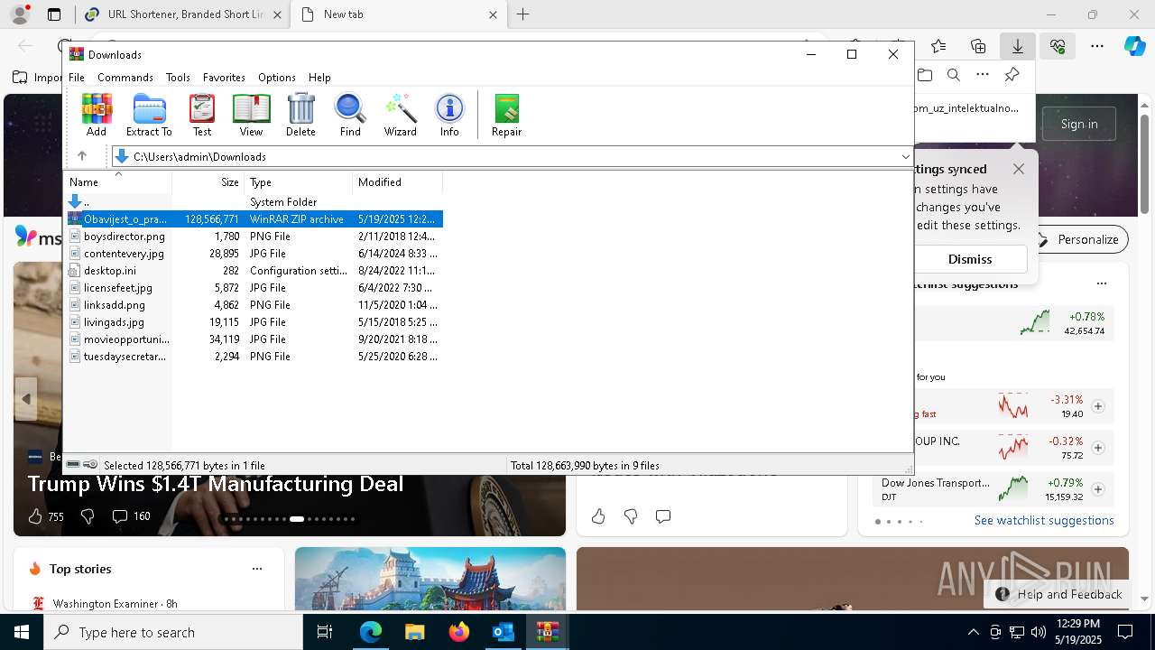Open Edge Favorites star icon
This screenshot has height=650, width=1155.
[938, 46]
